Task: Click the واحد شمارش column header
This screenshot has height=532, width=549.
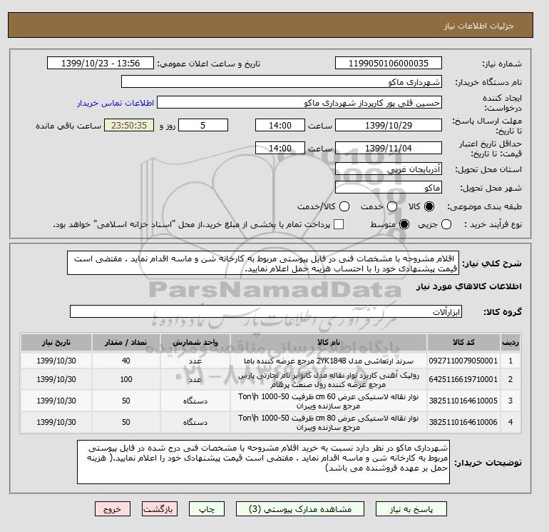Action: click(195, 342)
